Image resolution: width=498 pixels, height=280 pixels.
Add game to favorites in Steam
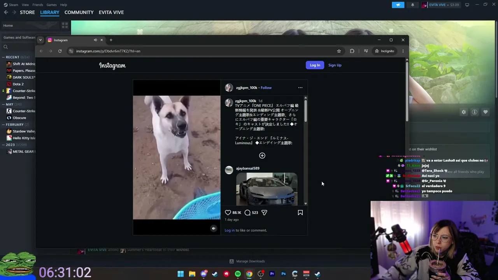point(486,112)
